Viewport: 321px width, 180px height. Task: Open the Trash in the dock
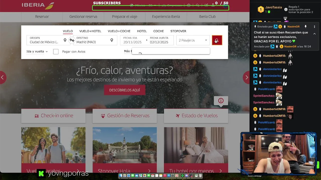point(200,175)
